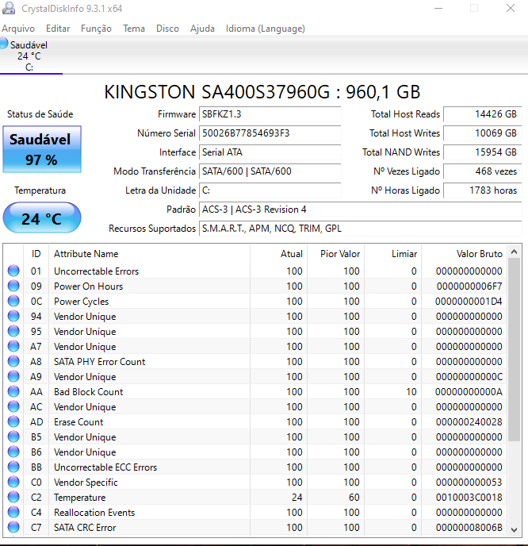This screenshot has height=546, width=528.
Task: Click the raw value 0000000006F7
Action: (469, 286)
